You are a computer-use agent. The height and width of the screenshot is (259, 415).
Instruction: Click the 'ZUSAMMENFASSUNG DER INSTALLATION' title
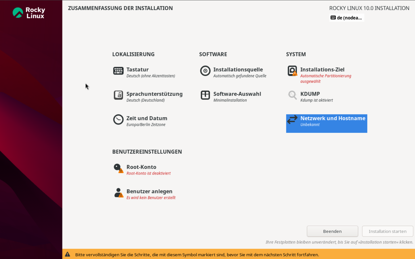click(120, 8)
